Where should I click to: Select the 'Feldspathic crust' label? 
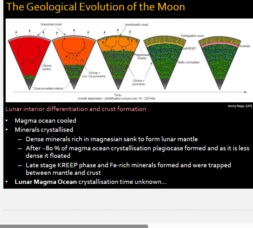192,36
